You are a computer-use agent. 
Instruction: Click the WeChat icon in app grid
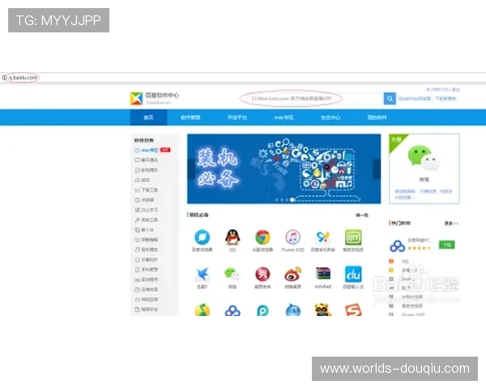(x=232, y=274)
